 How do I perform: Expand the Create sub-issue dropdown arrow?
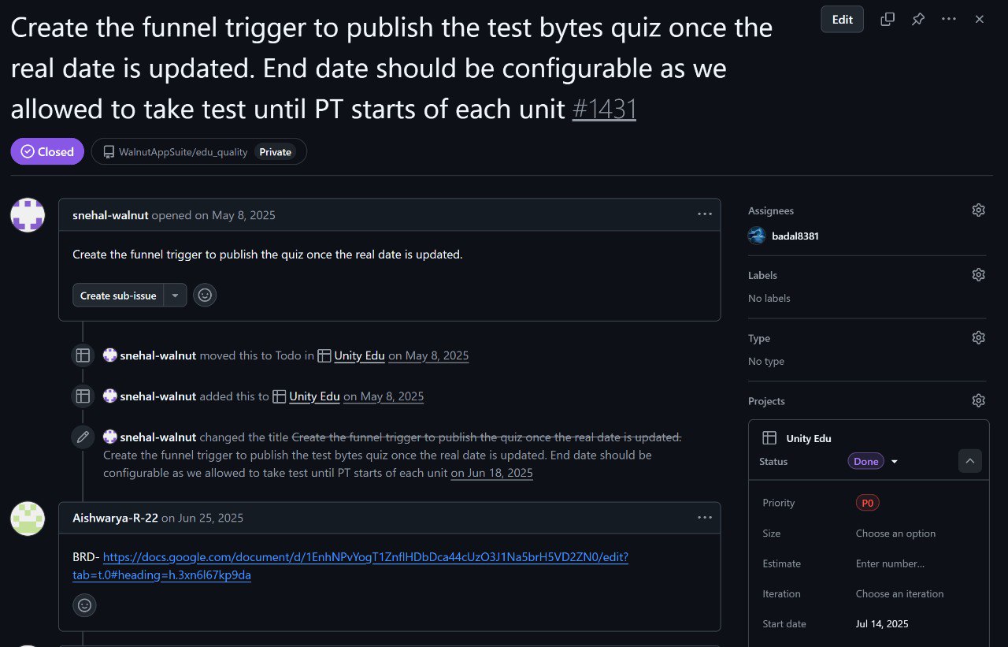[x=175, y=295]
